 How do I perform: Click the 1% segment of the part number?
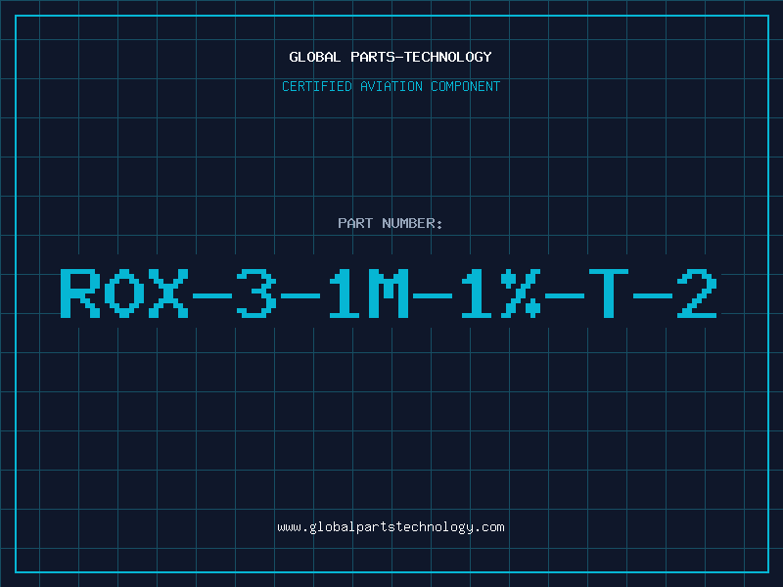pos(501,293)
